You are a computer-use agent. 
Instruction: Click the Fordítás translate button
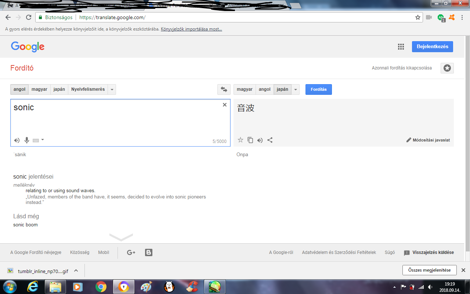[319, 89]
